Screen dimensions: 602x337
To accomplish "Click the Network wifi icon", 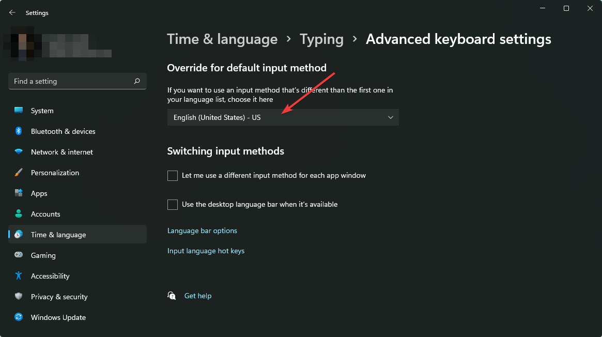I will click(19, 151).
